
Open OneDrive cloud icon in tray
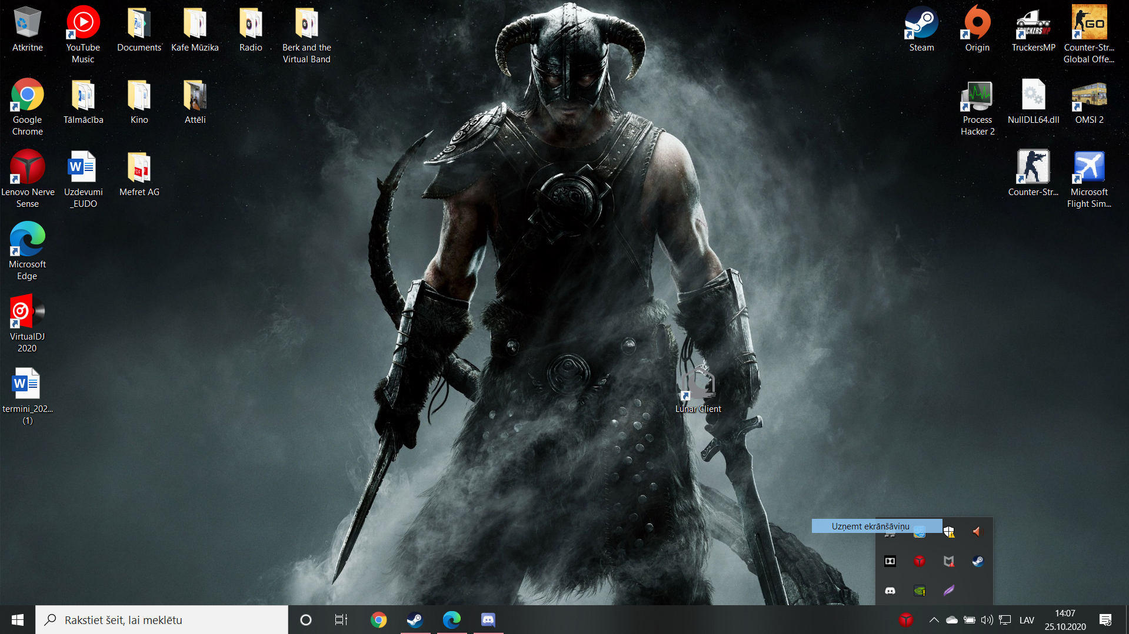pyautogui.click(x=951, y=620)
